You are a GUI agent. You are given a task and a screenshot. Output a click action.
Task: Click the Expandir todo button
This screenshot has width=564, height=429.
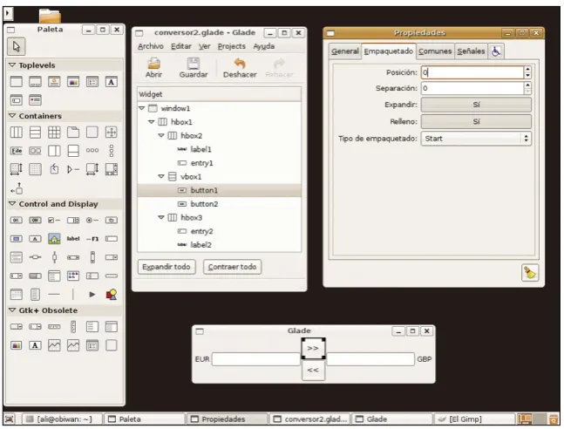coord(166,267)
